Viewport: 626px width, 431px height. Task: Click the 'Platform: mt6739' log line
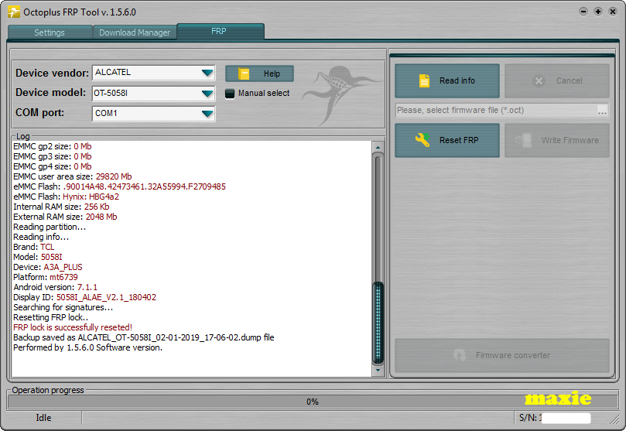click(46, 277)
